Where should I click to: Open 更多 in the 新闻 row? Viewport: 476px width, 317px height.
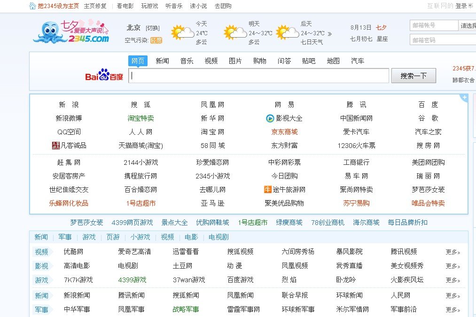453,295
